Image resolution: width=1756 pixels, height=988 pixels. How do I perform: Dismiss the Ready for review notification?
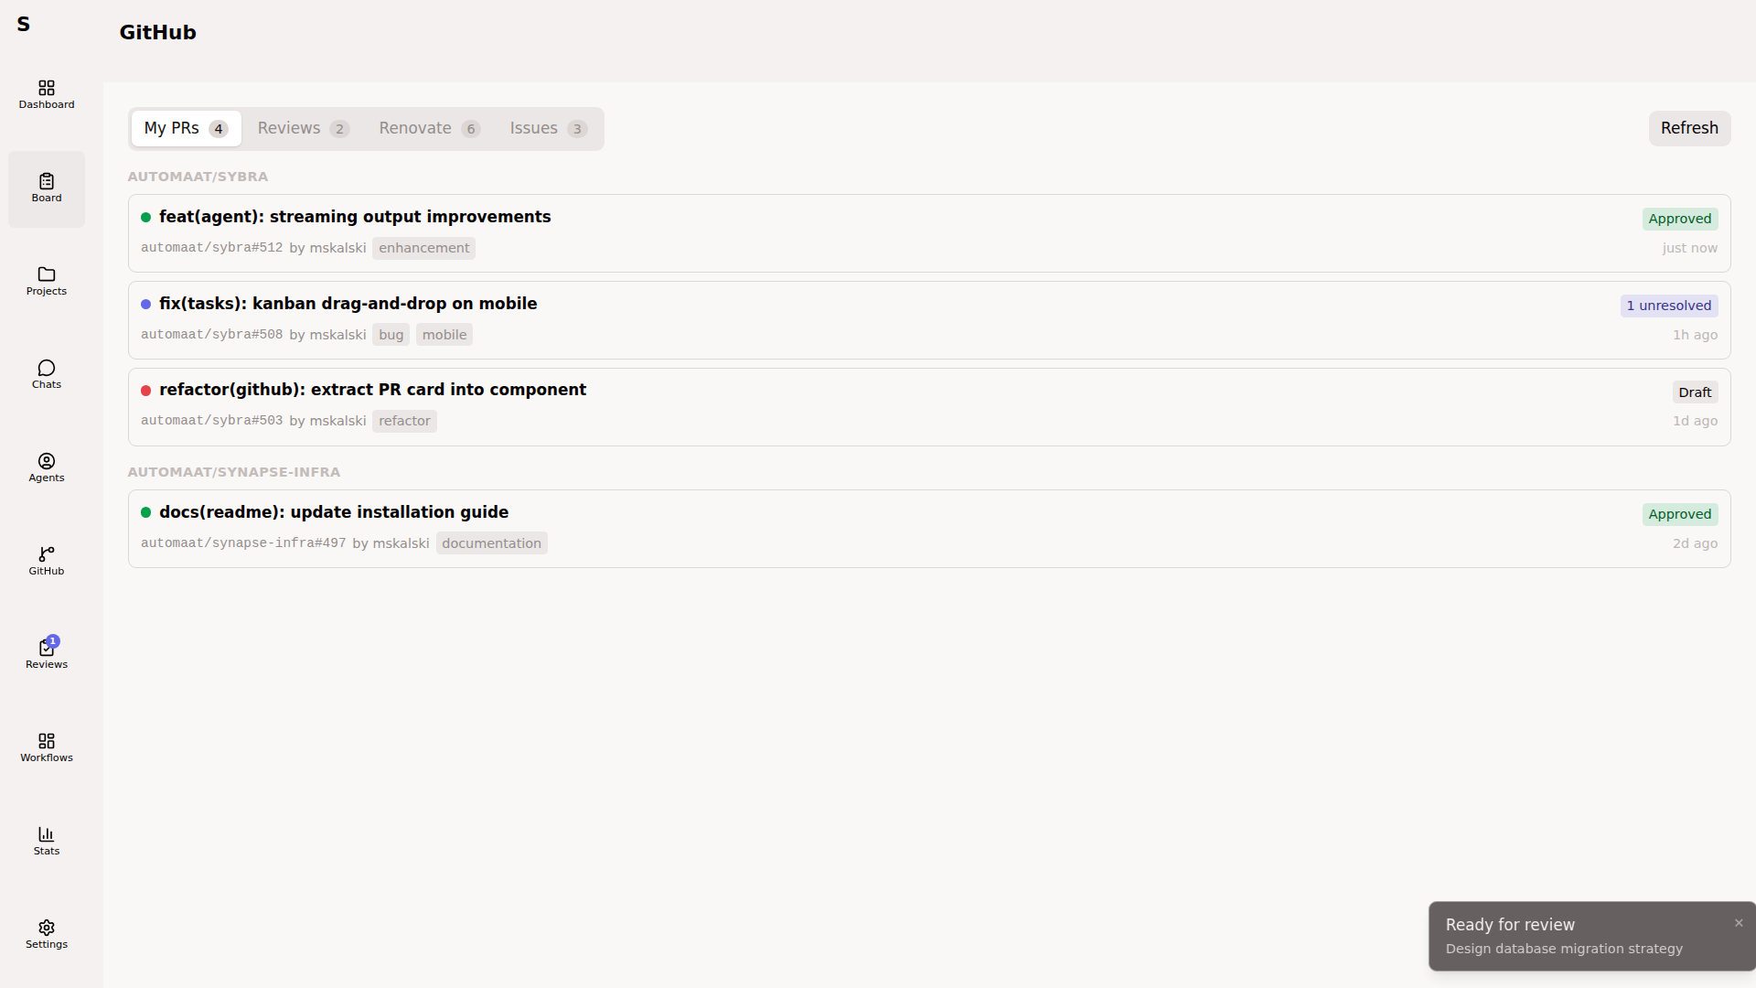coord(1739,923)
